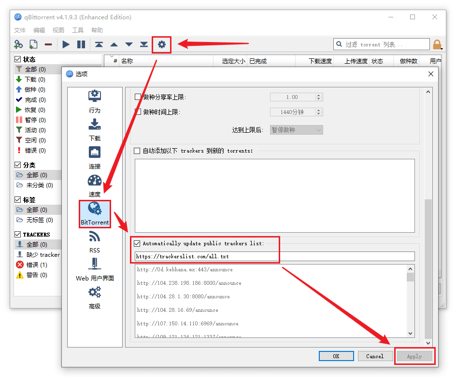Open the 工具 menu
The image size is (456, 377).
(x=77, y=30)
